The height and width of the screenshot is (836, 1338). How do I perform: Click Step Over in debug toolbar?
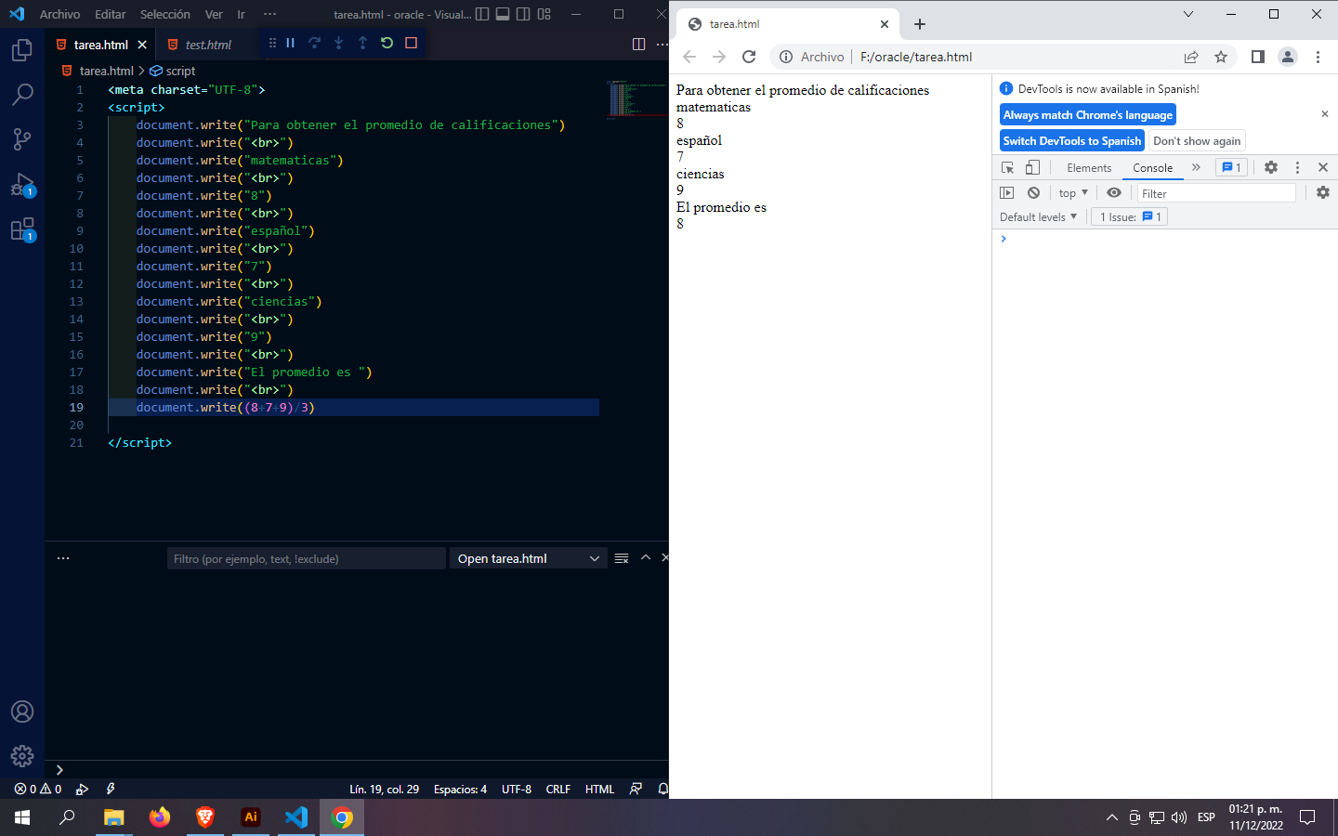pos(315,43)
